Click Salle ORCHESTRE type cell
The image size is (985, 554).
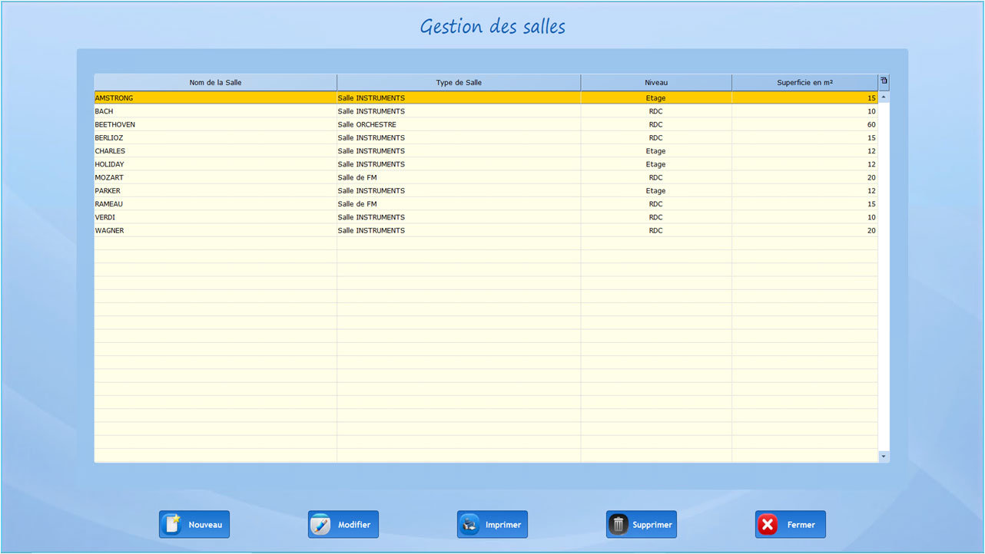pyautogui.click(x=459, y=124)
